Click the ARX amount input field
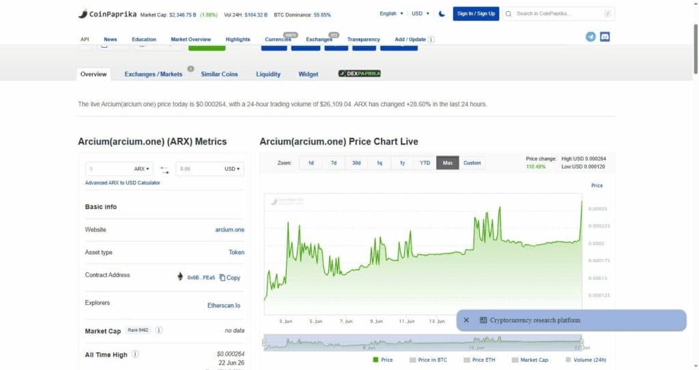 (x=109, y=169)
